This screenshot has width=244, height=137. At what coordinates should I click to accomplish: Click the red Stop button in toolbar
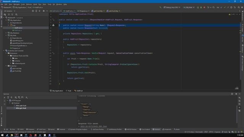pos(204,7)
